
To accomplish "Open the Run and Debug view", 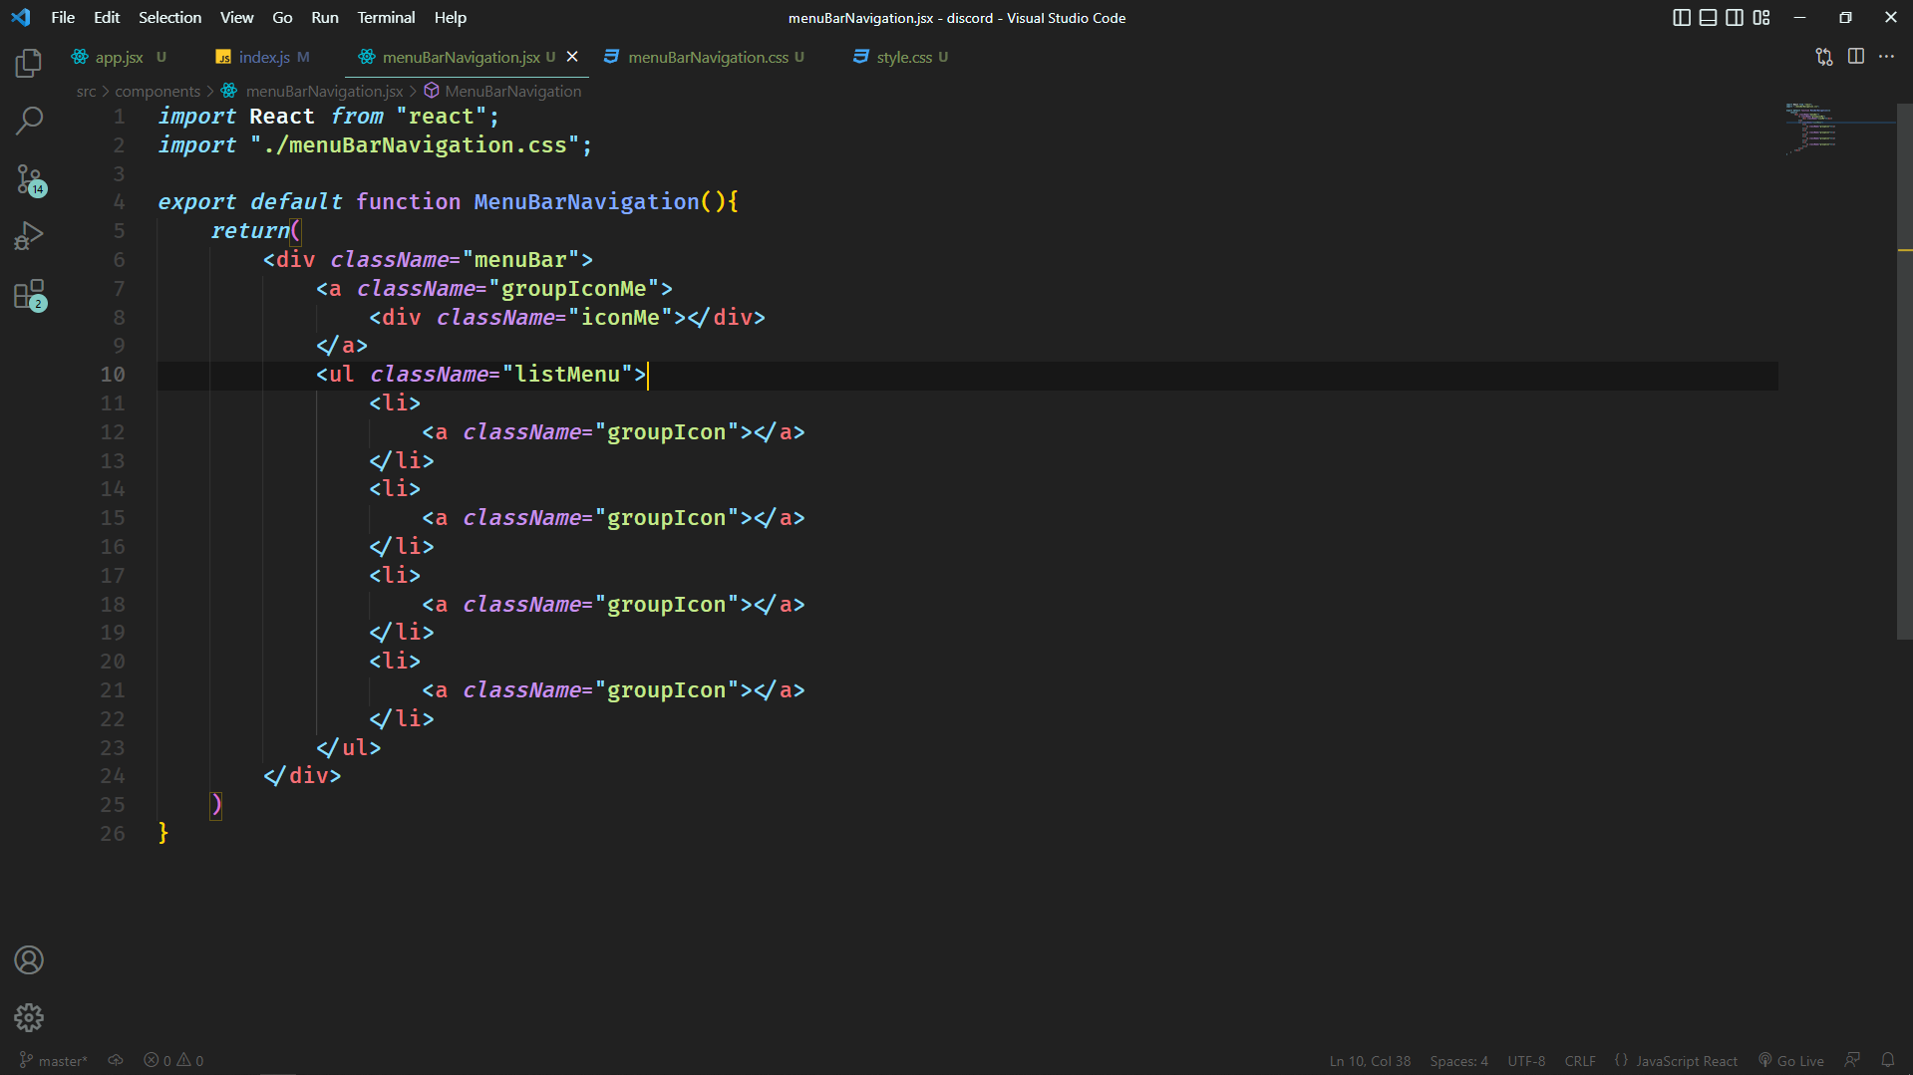I will (29, 236).
